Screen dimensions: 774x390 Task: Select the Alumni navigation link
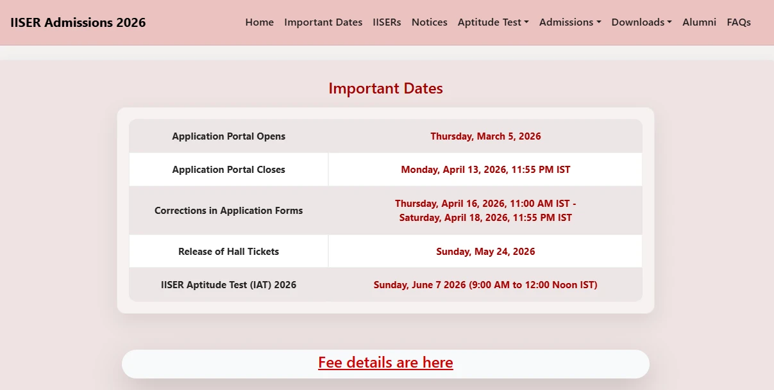pyautogui.click(x=699, y=22)
